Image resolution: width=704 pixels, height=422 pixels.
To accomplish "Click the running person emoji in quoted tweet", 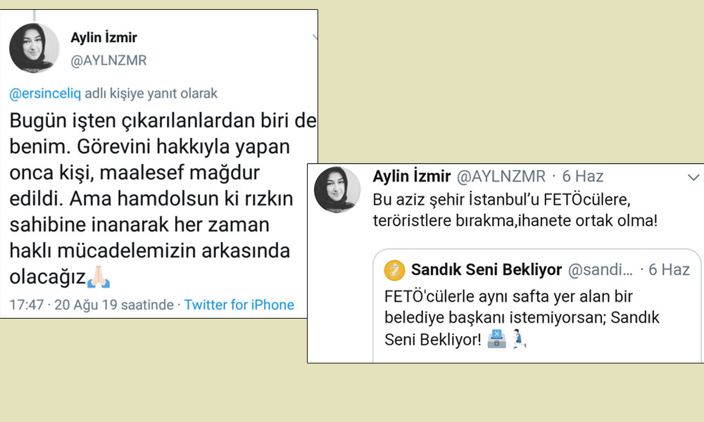I will pyautogui.click(x=520, y=339).
